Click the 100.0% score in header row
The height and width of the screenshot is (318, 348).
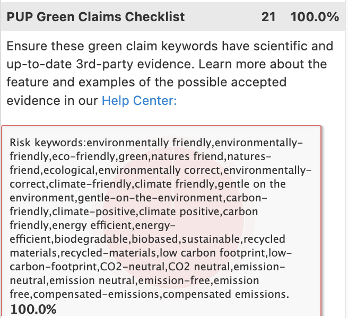[315, 17]
